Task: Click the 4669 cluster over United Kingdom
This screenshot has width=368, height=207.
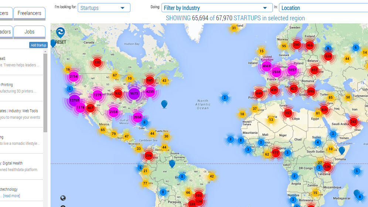Action: coord(266,67)
